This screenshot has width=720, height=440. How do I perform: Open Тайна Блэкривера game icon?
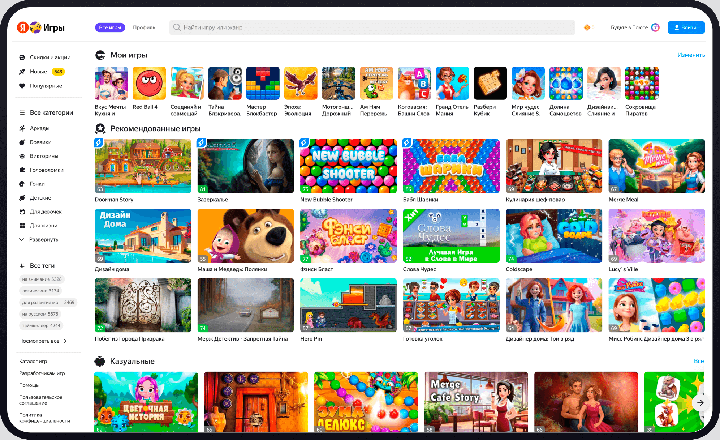(225, 83)
